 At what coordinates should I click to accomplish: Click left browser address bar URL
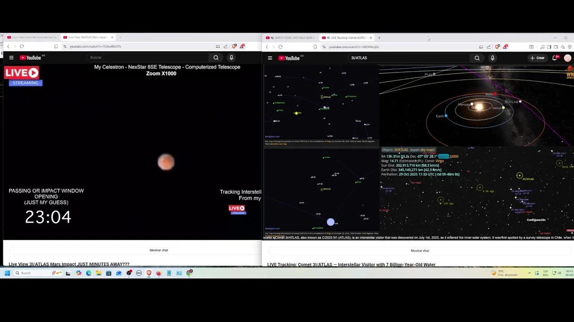(x=96, y=47)
